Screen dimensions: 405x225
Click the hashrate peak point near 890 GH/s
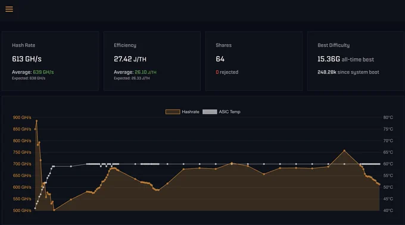click(x=36, y=120)
